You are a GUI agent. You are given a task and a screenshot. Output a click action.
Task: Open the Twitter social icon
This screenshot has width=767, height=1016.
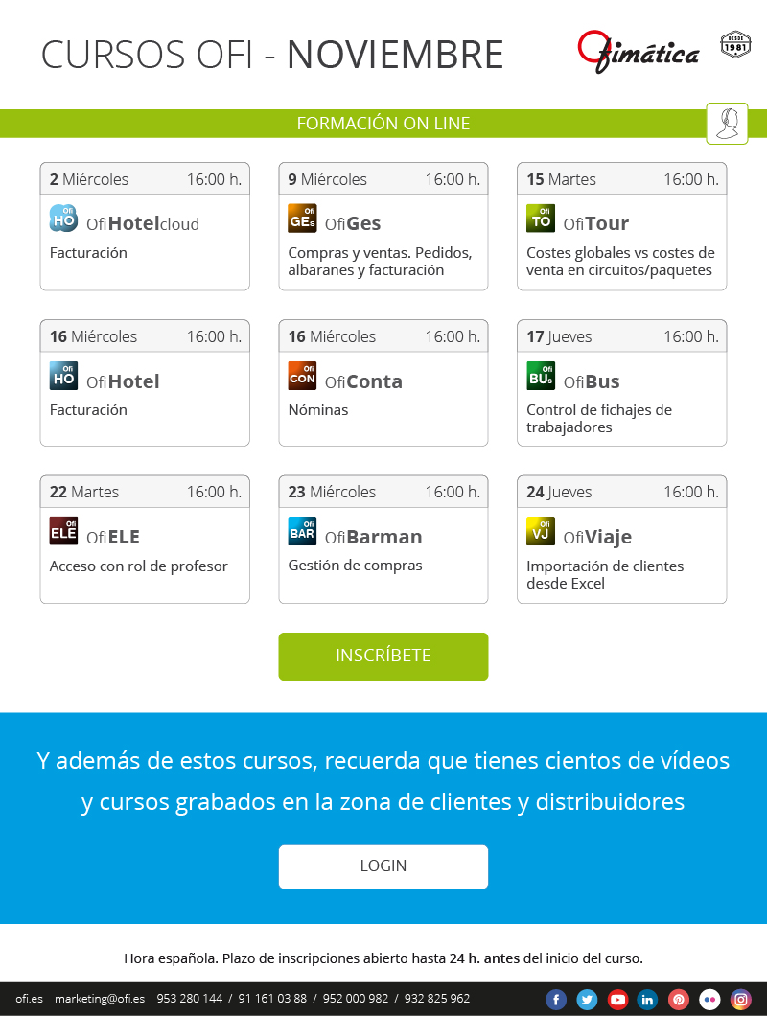pos(587,999)
